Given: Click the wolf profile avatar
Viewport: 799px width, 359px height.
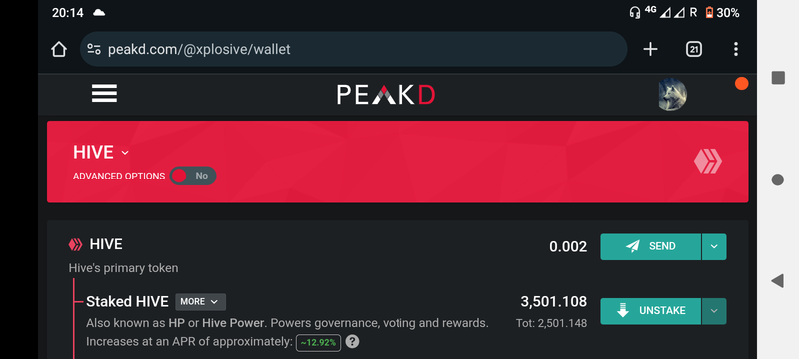Looking at the screenshot, I should [x=672, y=94].
